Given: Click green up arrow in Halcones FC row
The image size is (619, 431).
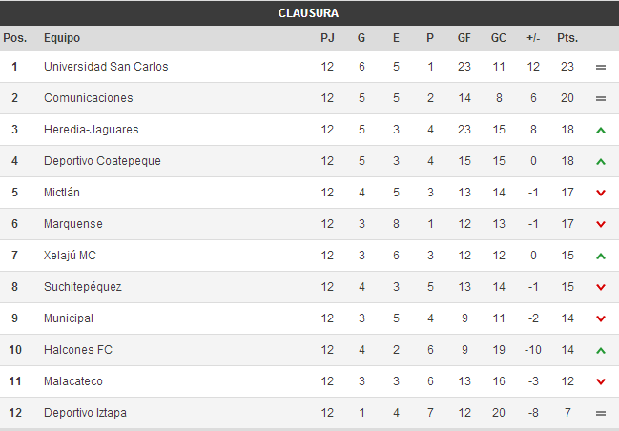Looking at the screenshot, I should click(601, 350).
